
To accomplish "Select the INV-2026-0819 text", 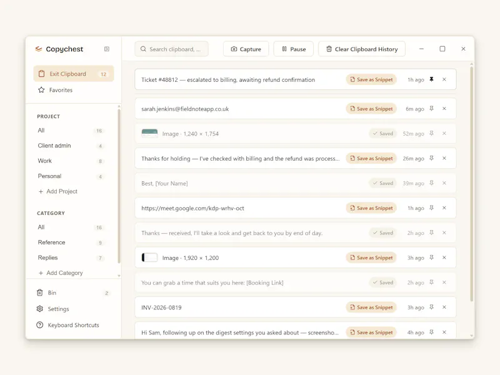I will point(161,307).
